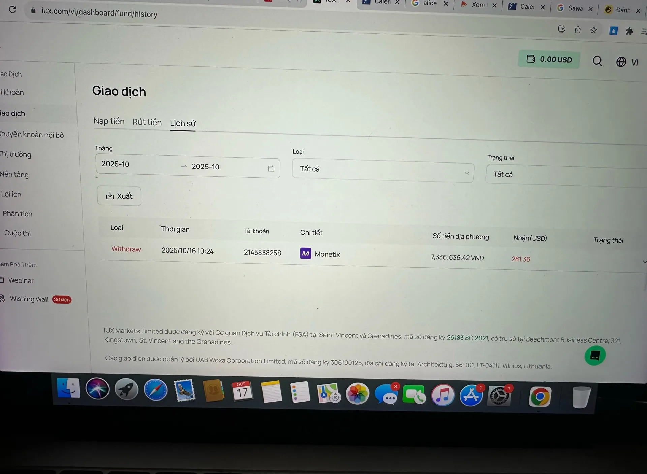647x474 pixels.
Task: Open the globe language selector VI
Action: pyautogui.click(x=627, y=62)
